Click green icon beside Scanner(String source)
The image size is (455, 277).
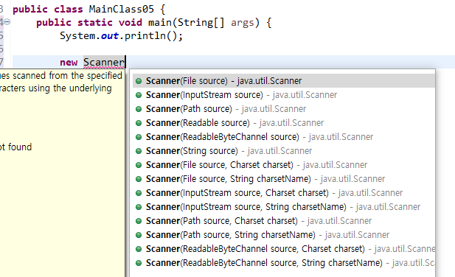click(x=139, y=151)
